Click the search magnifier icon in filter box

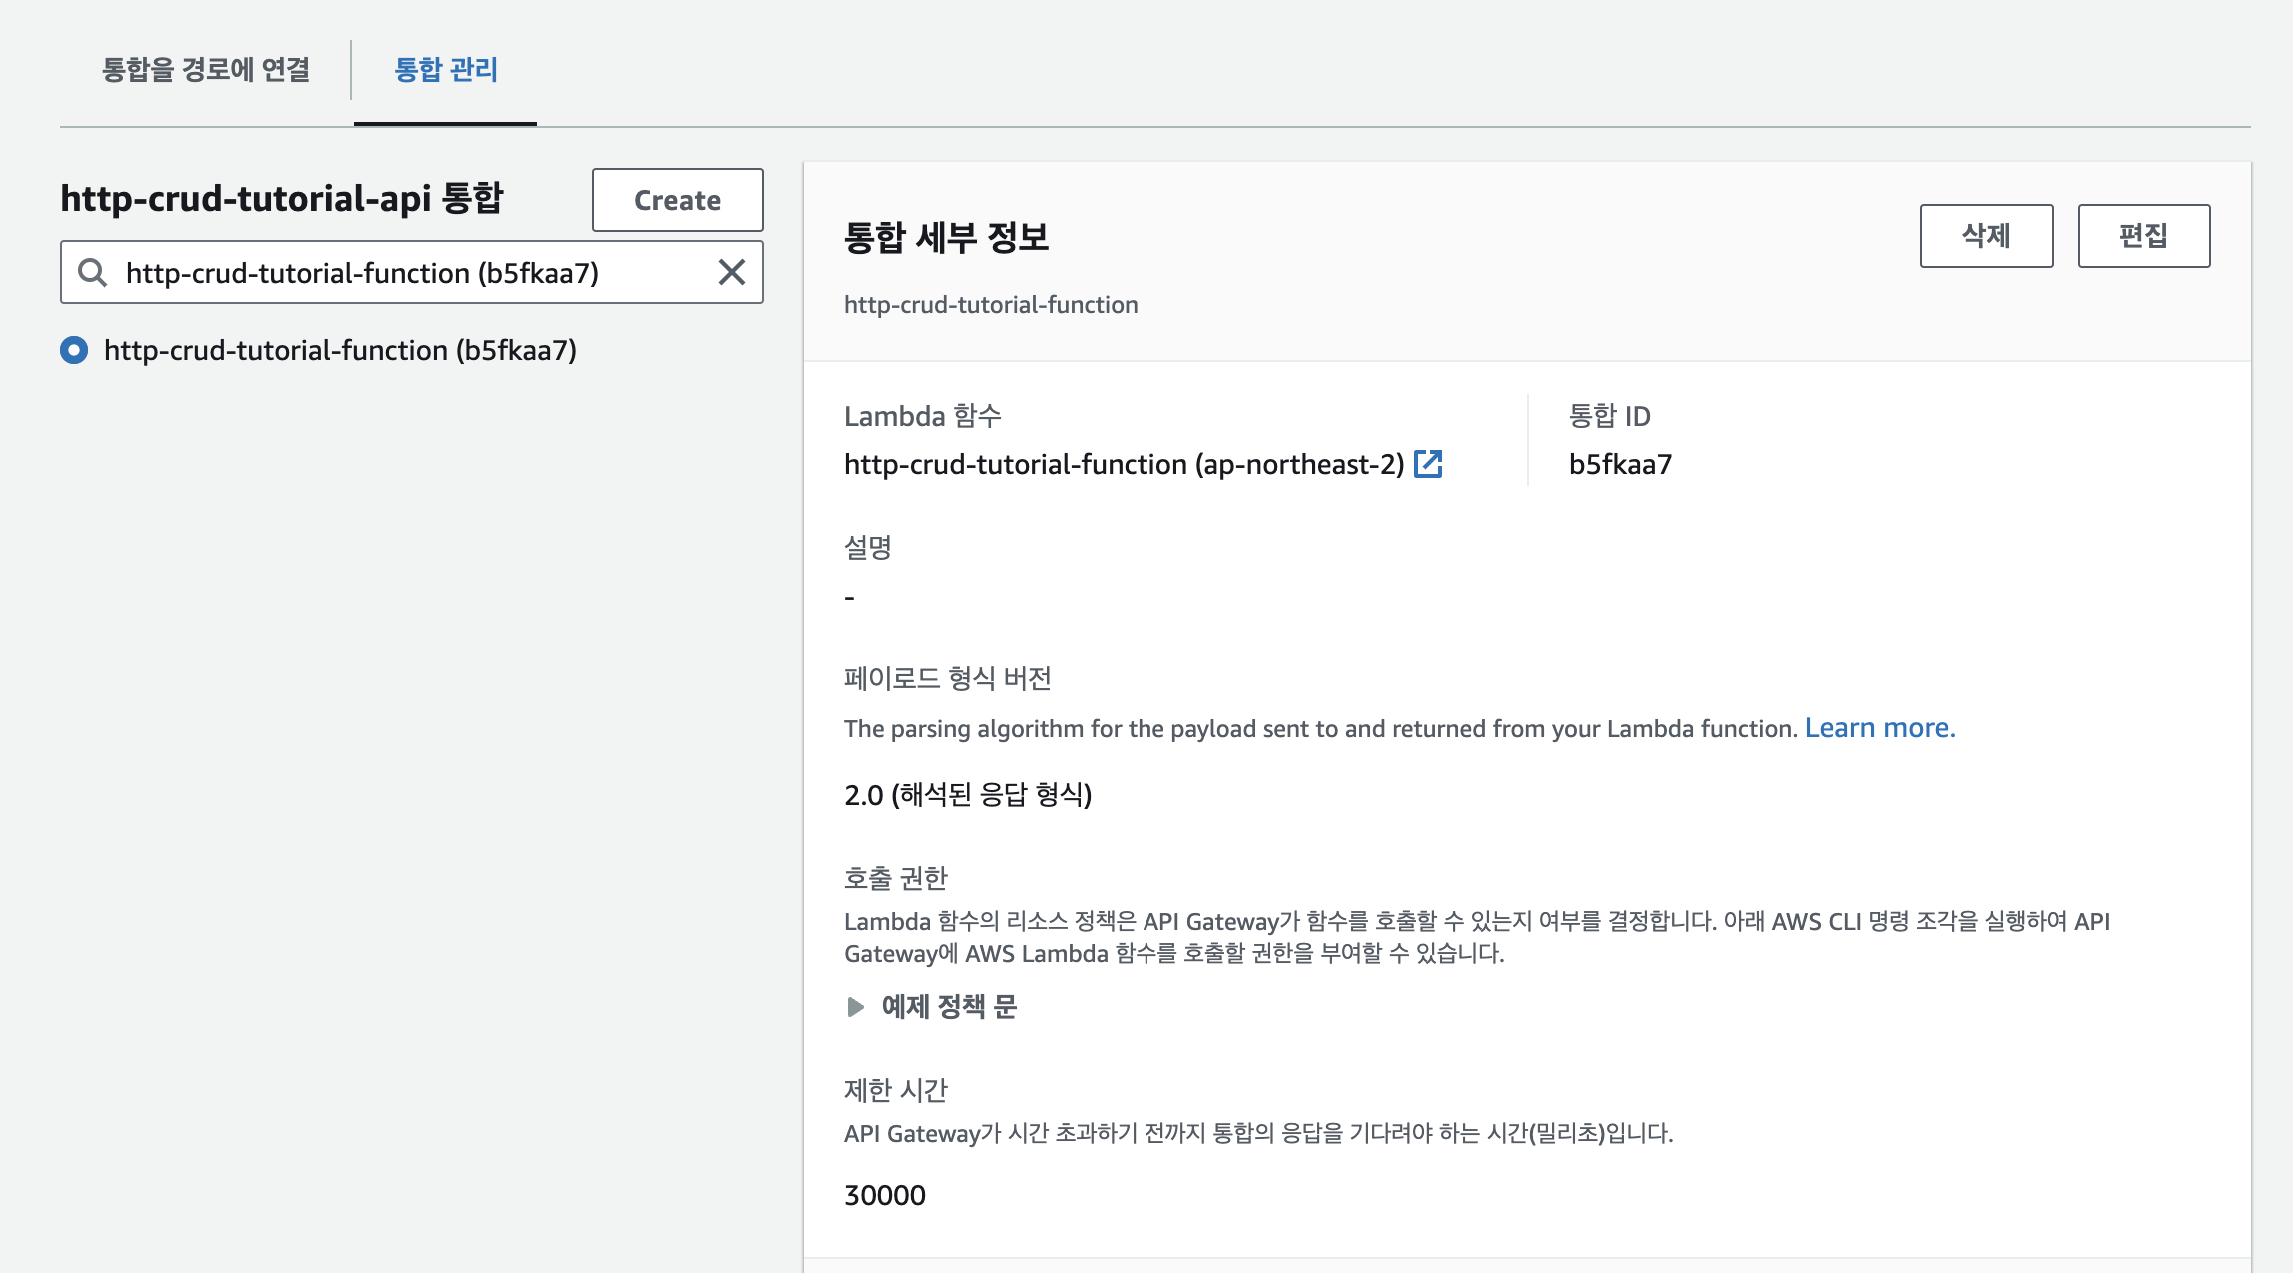coord(93,272)
